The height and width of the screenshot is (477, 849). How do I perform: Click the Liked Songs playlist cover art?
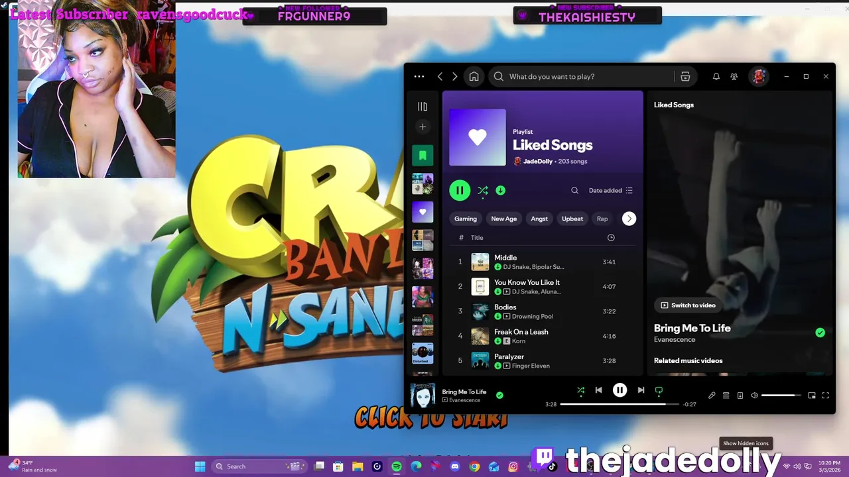(x=478, y=137)
